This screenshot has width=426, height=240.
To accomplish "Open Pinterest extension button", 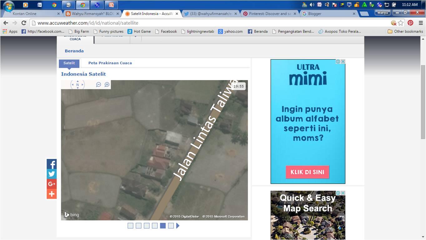I will tap(410, 23).
